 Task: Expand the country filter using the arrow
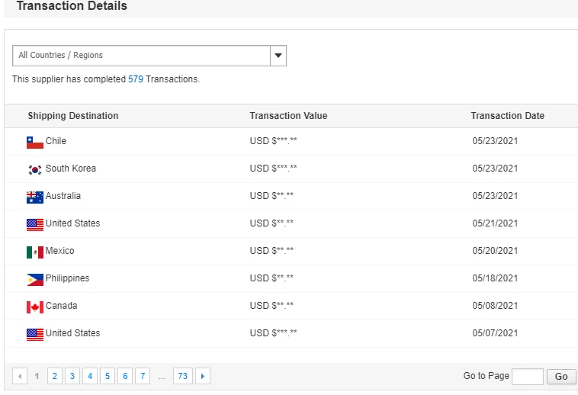(278, 56)
